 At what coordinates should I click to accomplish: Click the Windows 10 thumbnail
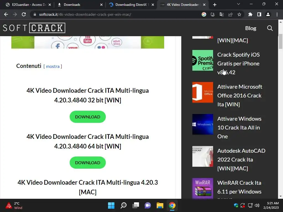point(203,124)
